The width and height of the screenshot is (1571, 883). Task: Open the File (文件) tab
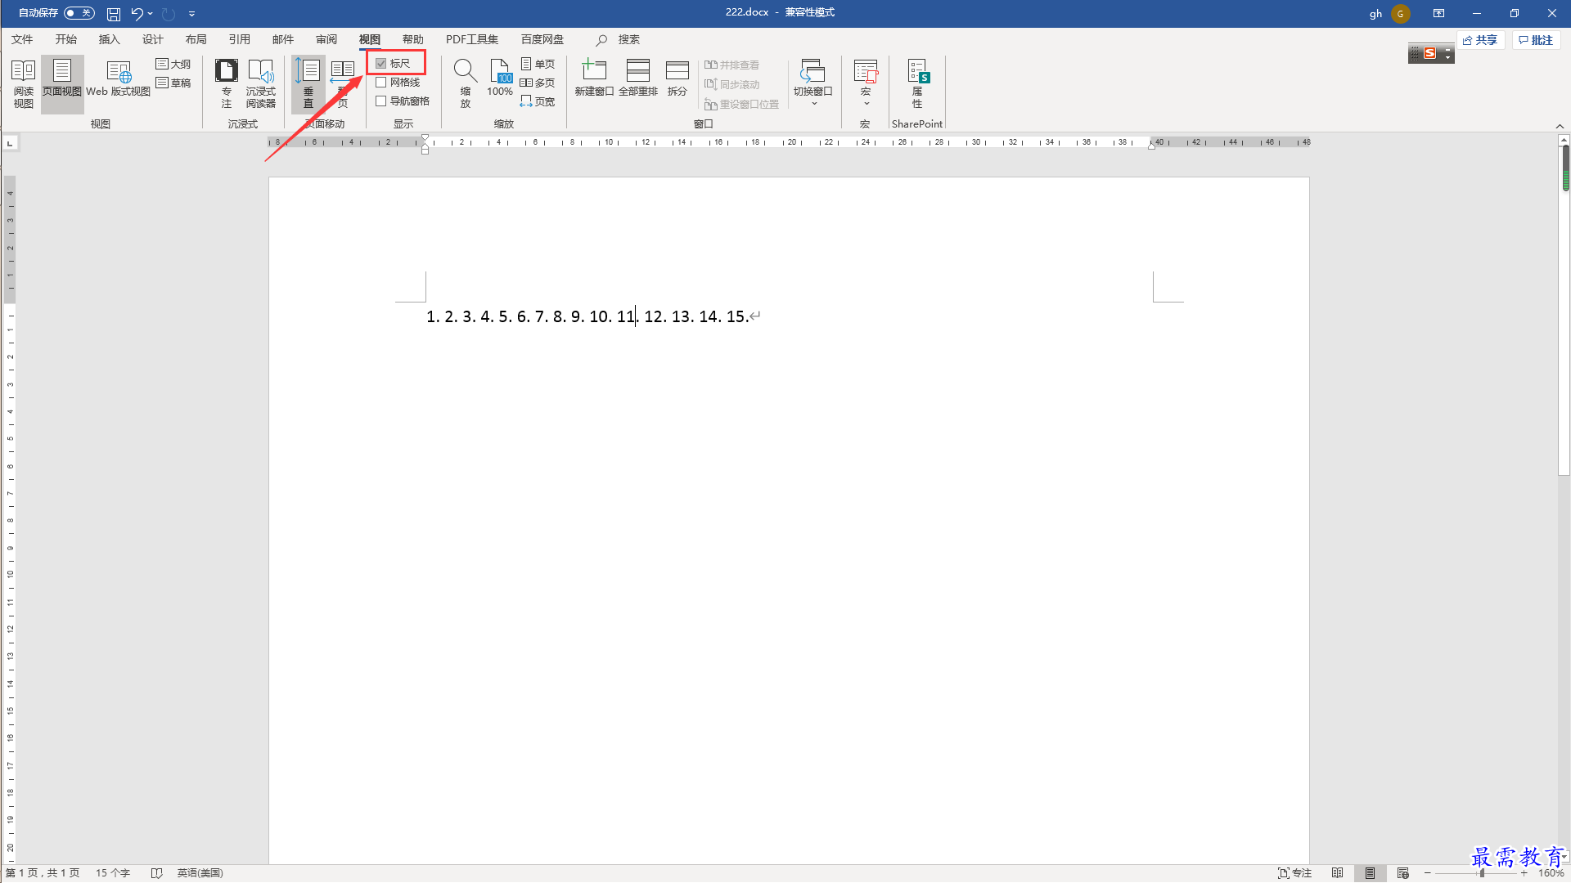coord(22,39)
